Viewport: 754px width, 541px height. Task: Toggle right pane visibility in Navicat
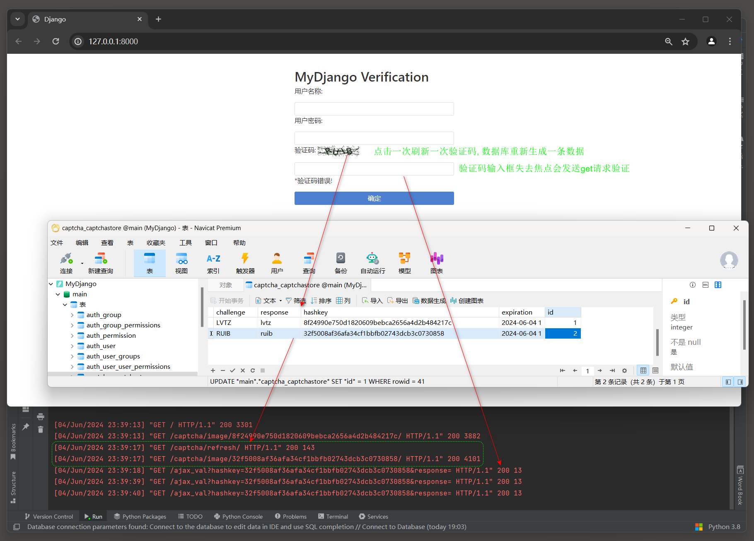[x=740, y=382]
